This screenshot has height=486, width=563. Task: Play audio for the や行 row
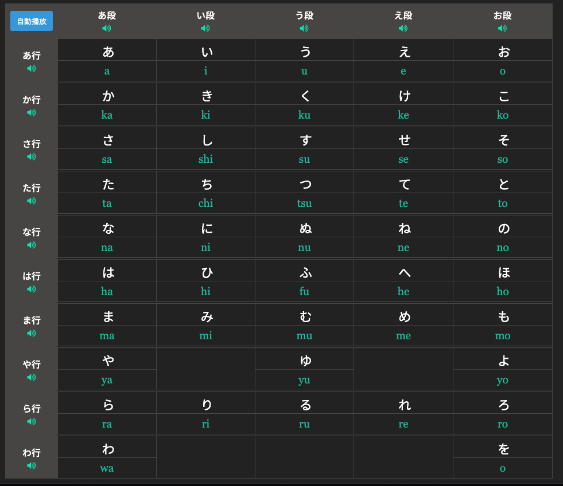pos(32,377)
